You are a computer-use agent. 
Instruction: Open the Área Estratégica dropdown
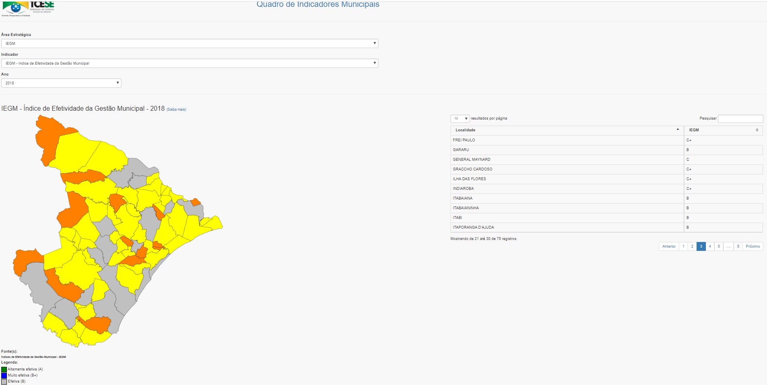pyautogui.click(x=189, y=43)
